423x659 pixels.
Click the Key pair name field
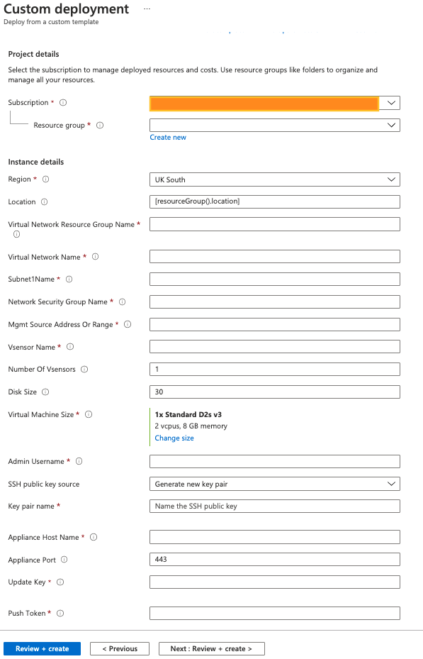(x=275, y=506)
